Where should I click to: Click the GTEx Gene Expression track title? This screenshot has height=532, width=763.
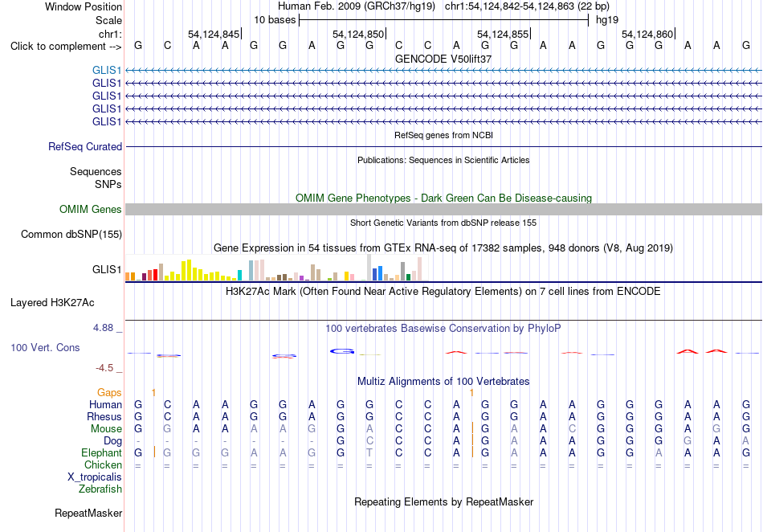pos(443,248)
